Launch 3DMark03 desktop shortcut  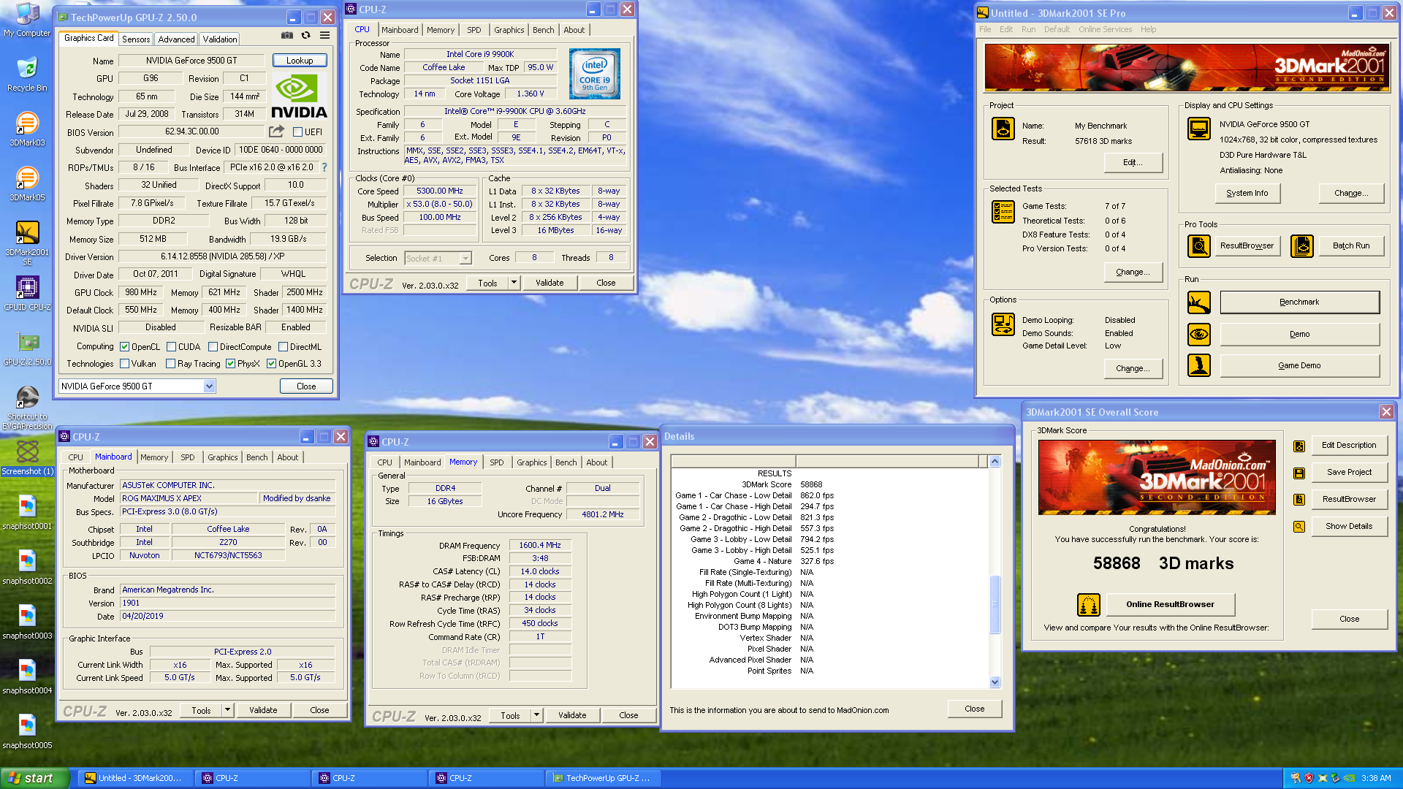tap(27, 129)
